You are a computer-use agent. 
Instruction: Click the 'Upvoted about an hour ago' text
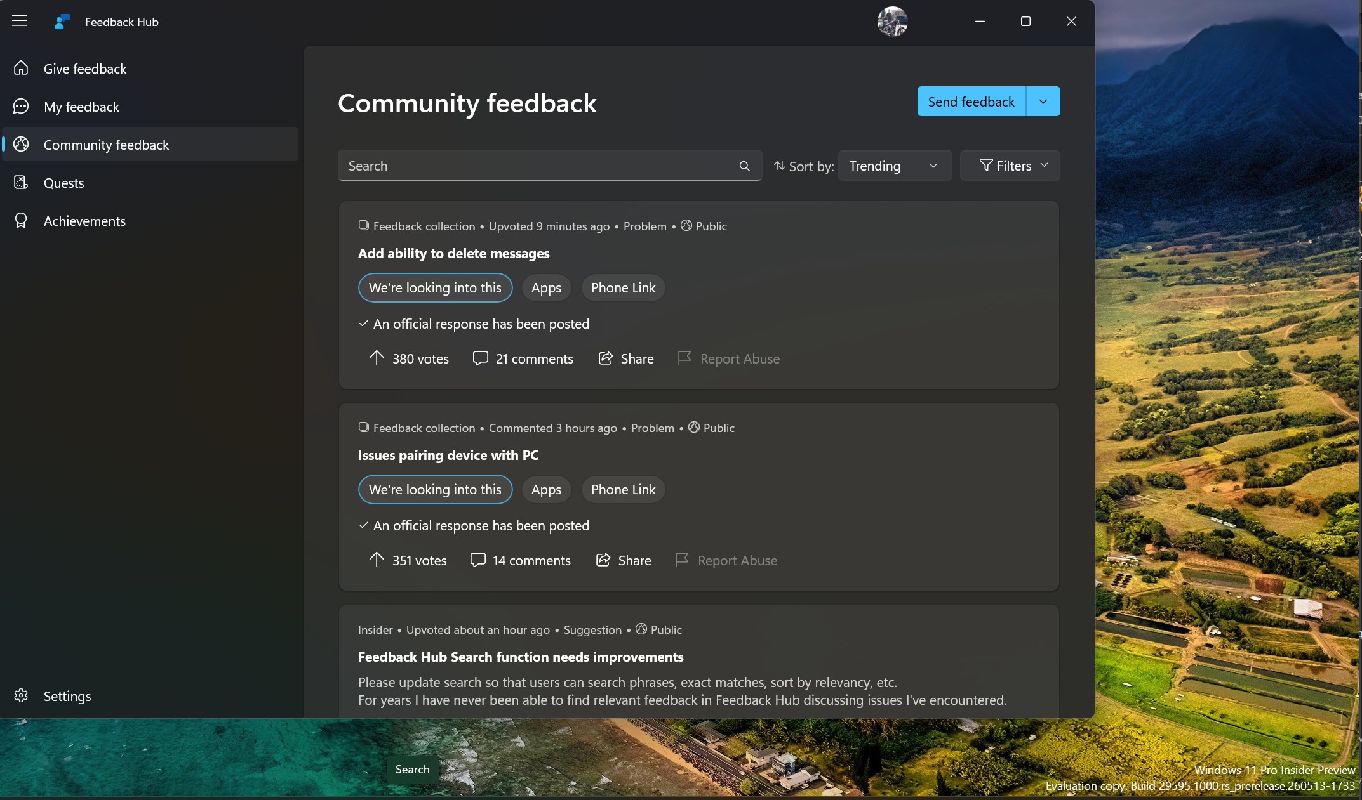coord(477,629)
